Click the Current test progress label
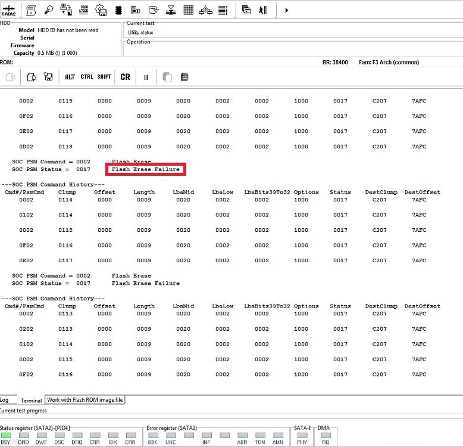The image size is (463, 447). click(x=23, y=411)
